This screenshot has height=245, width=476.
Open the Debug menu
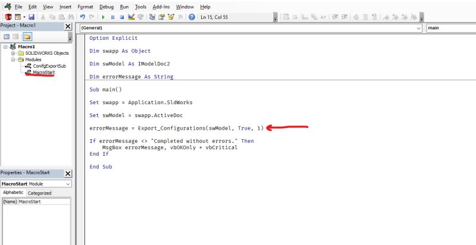[x=107, y=7]
